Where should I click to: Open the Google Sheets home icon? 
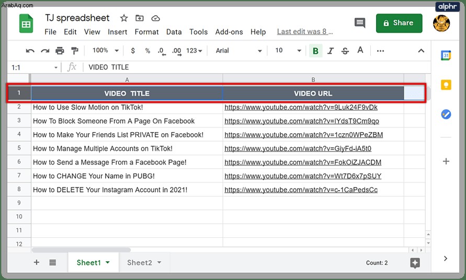coord(26,24)
